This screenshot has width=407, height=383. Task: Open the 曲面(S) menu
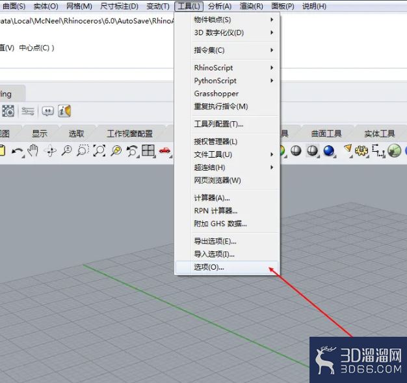[x=14, y=6]
